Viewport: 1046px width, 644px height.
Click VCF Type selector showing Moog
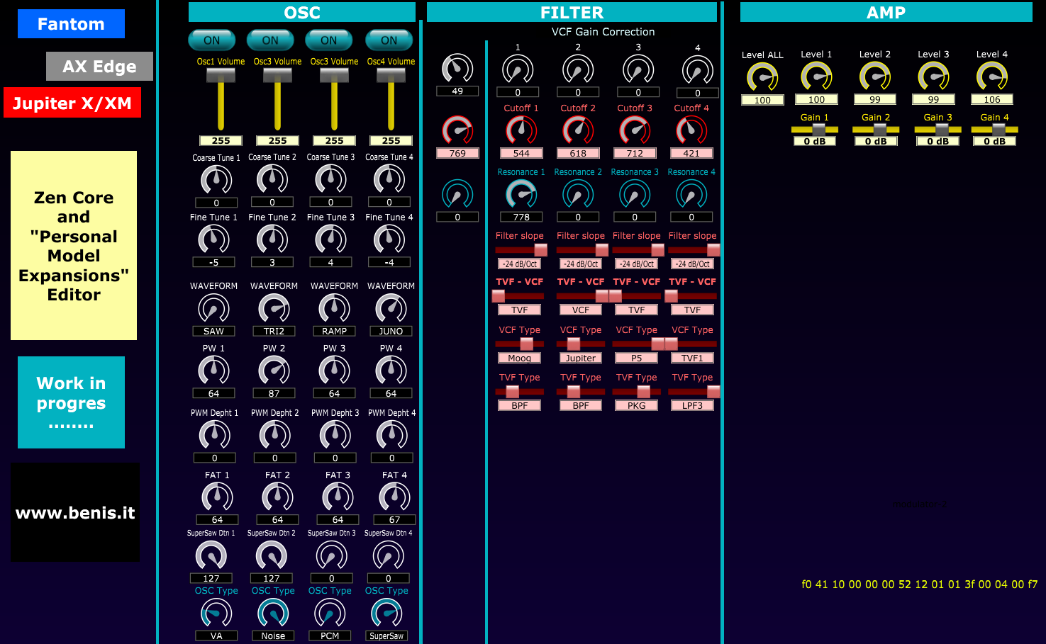pos(520,344)
